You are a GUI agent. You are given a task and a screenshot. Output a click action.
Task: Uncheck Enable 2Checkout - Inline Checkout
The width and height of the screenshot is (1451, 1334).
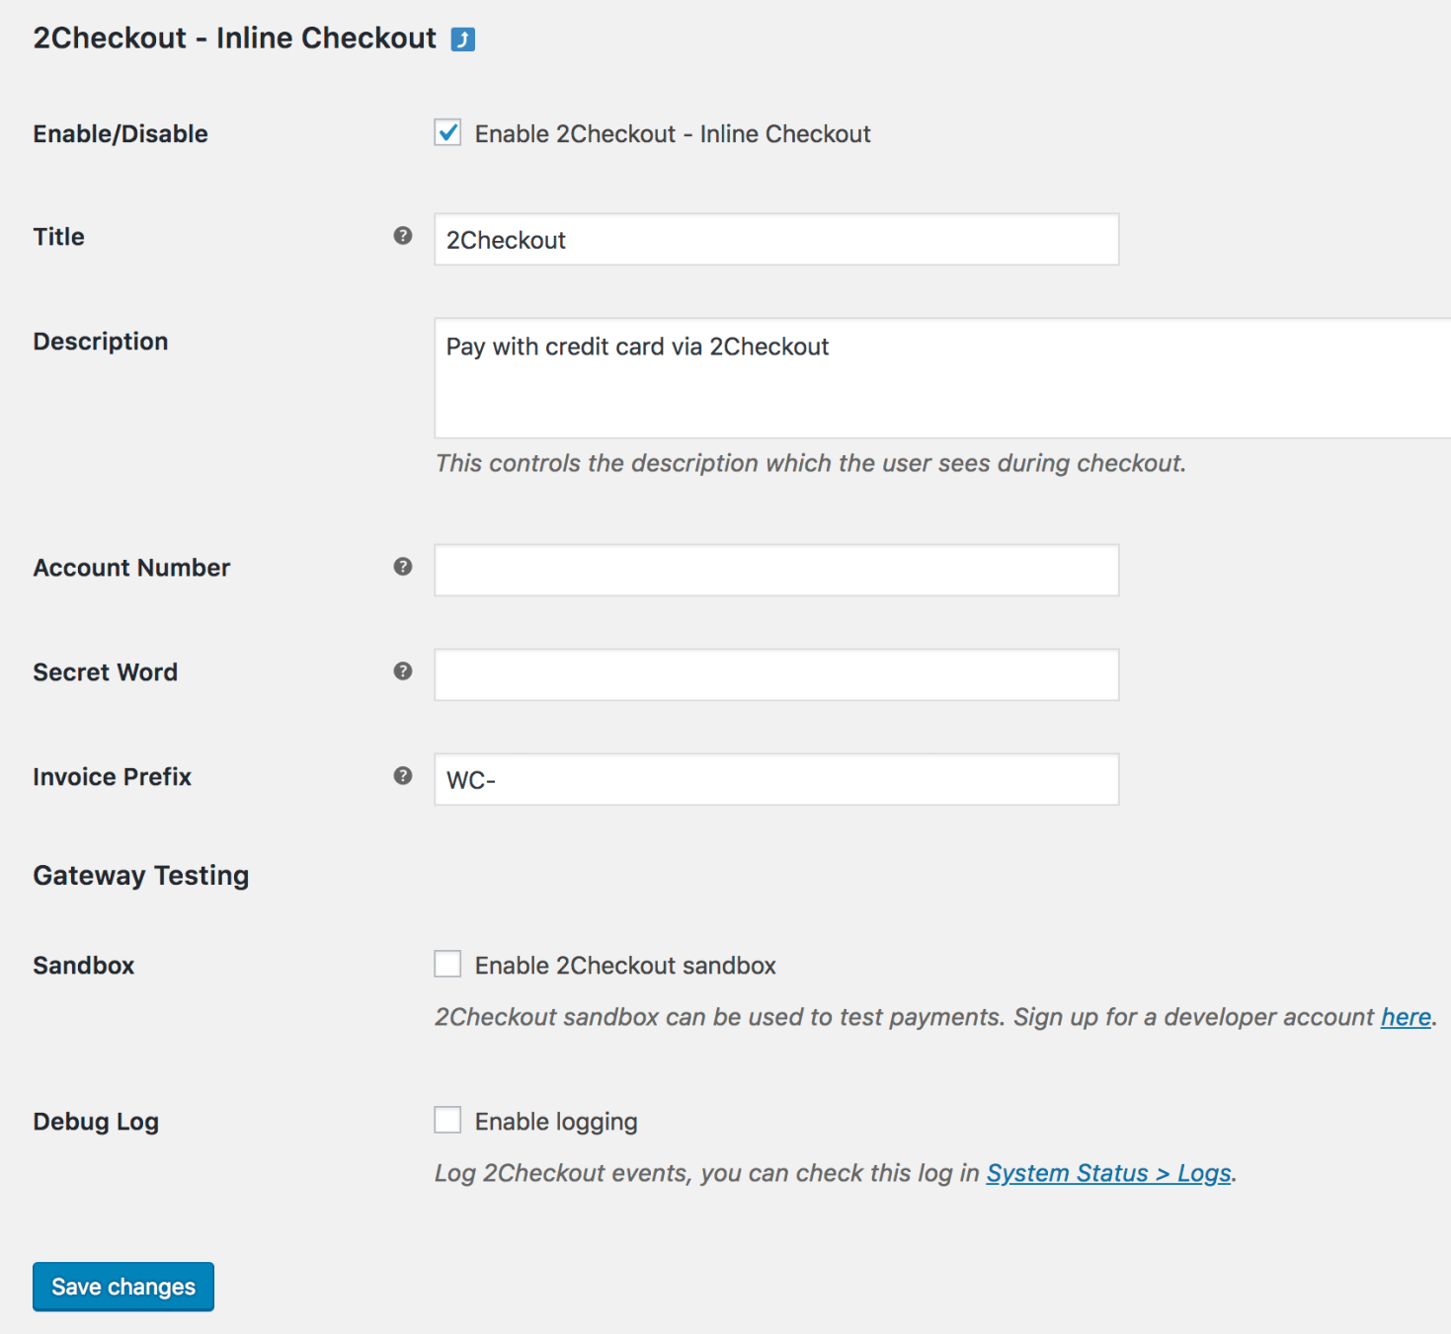click(447, 132)
